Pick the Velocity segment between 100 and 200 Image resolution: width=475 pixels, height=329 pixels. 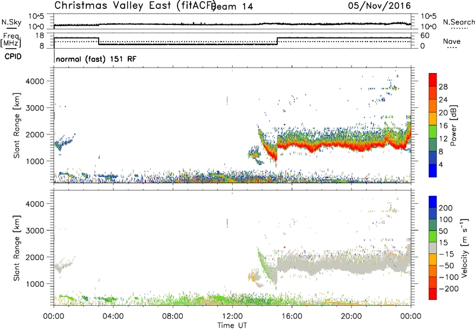(x=433, y=214)
